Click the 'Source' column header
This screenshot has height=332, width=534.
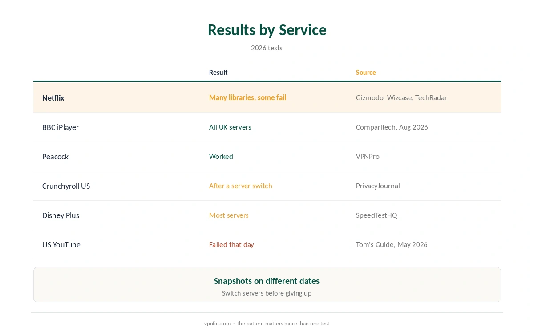tap(366, 72)
